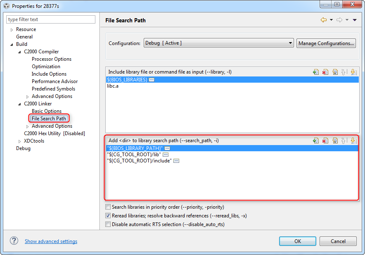Go forward with the gray forward arrow

(x=339, y=20)
